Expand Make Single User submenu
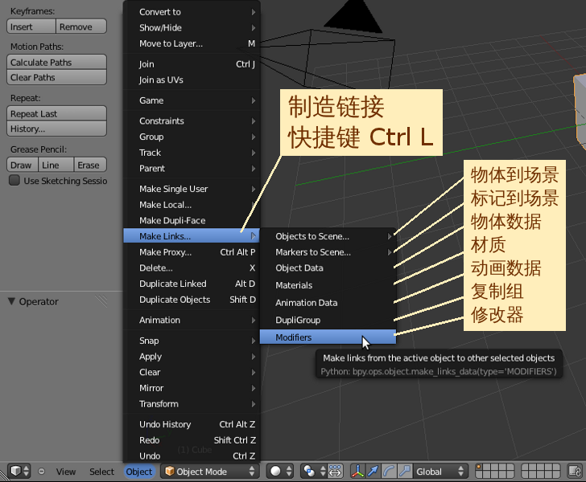This screenshot has height=482, width=586. 192,189
